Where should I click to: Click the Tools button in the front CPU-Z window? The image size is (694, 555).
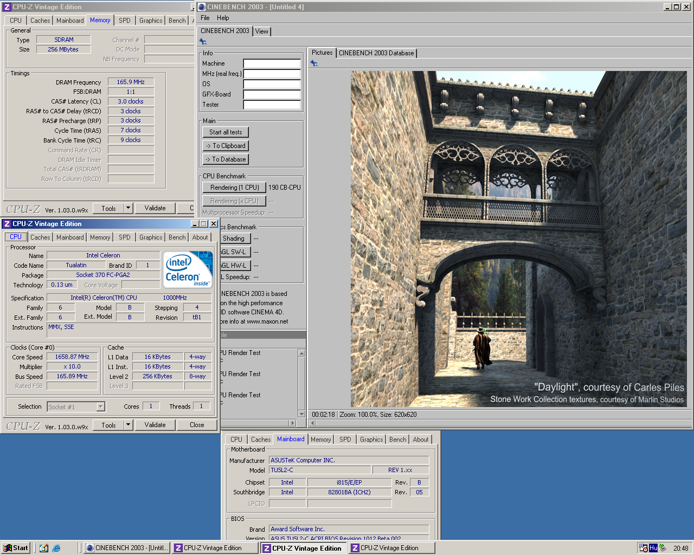(108, 425)
